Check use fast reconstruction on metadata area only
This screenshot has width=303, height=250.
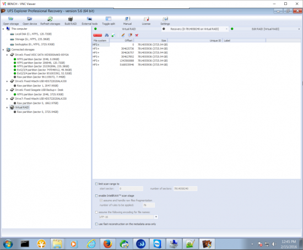pyautogui.click(x=96, y=224)
